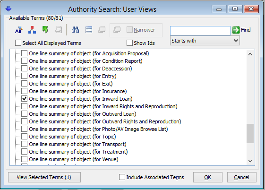Check the Venue summary term checkbox
265x190 pixels.
[25, 159]
